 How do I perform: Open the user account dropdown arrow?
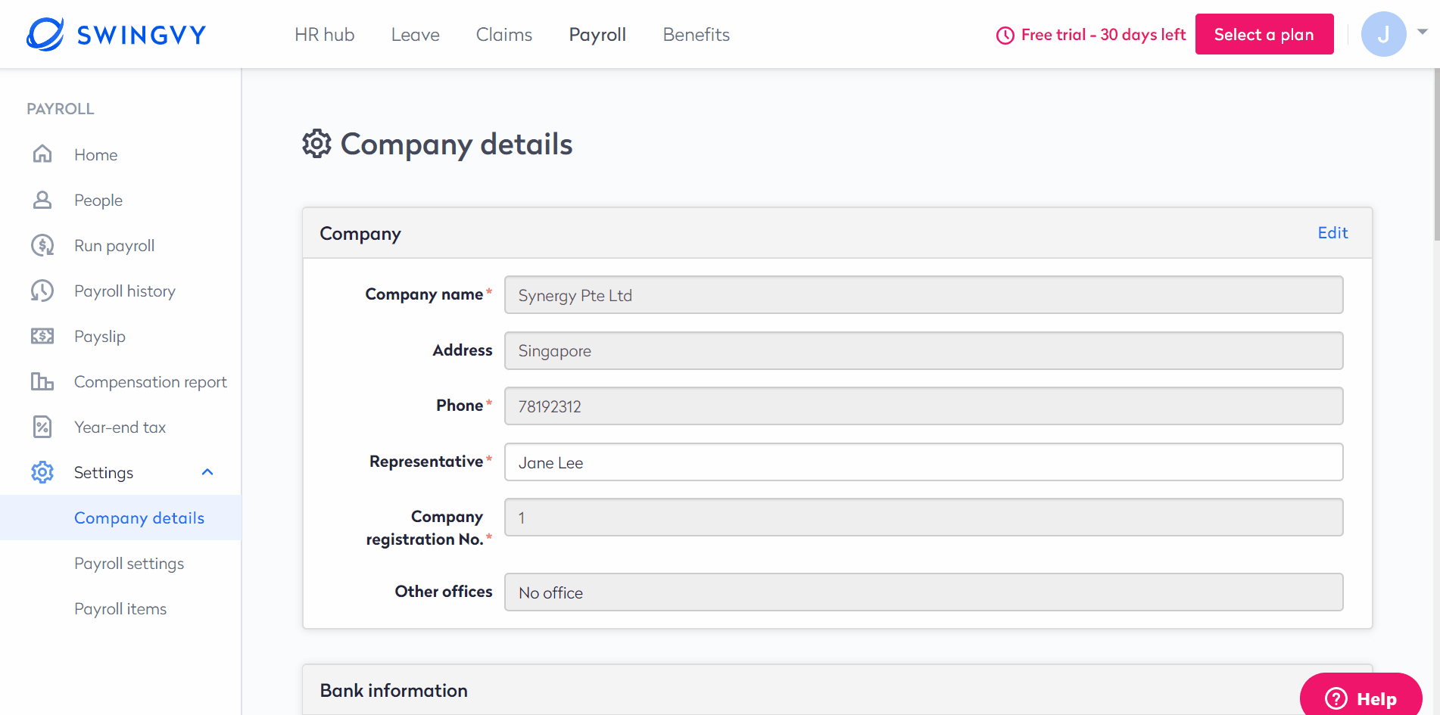coord(1423,32)
